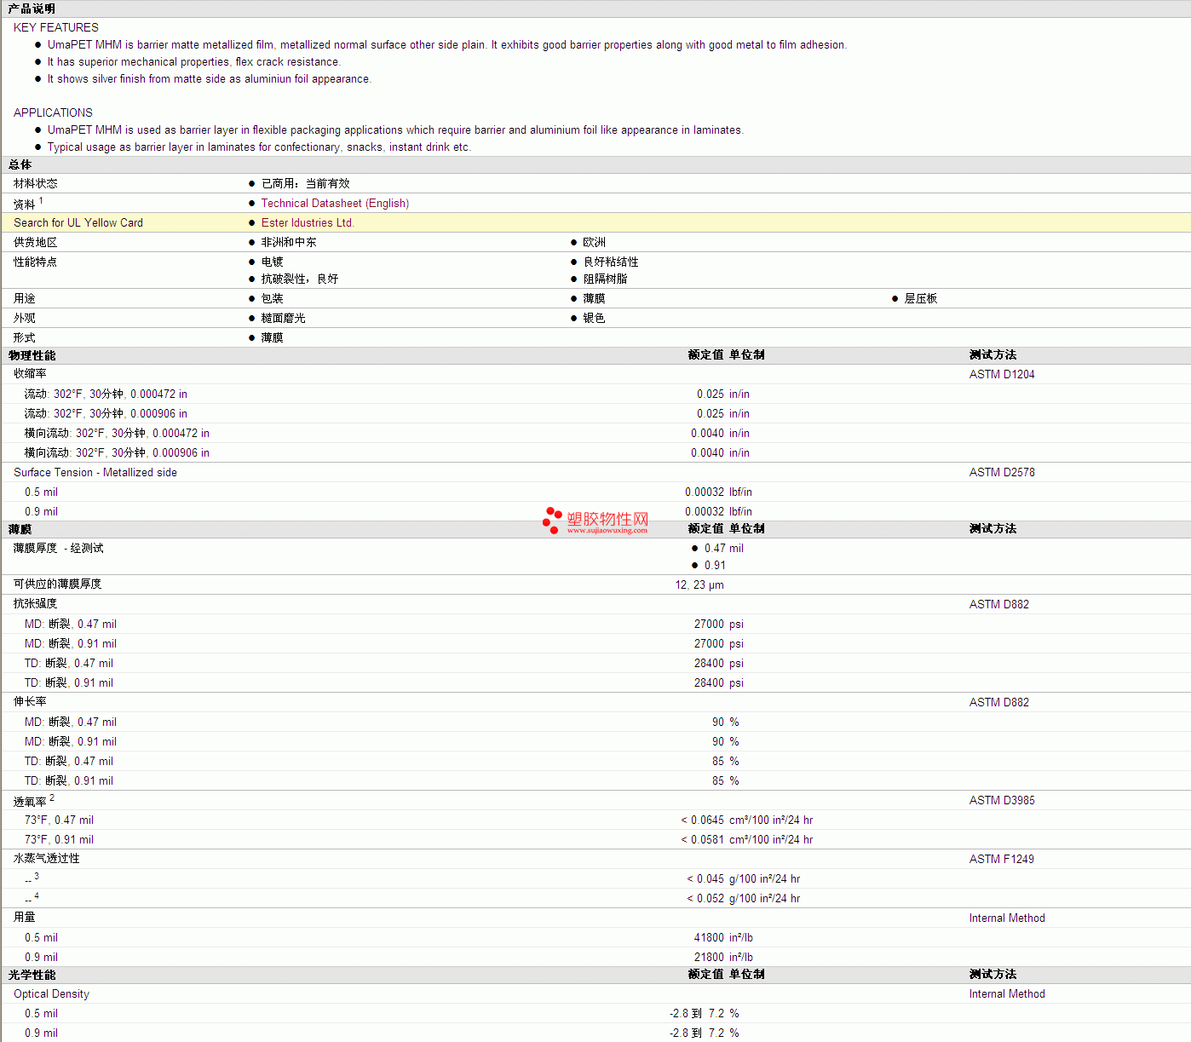Screen dimensions: 1191x1042
Task: Click the 收缩率 property label
Action: tap(31, 374)
